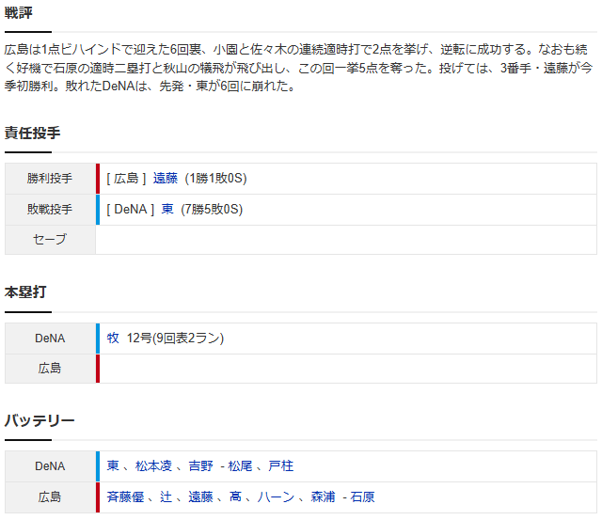
Task: Select 広島 label in バッテリー table
Action: coord(50,497)
